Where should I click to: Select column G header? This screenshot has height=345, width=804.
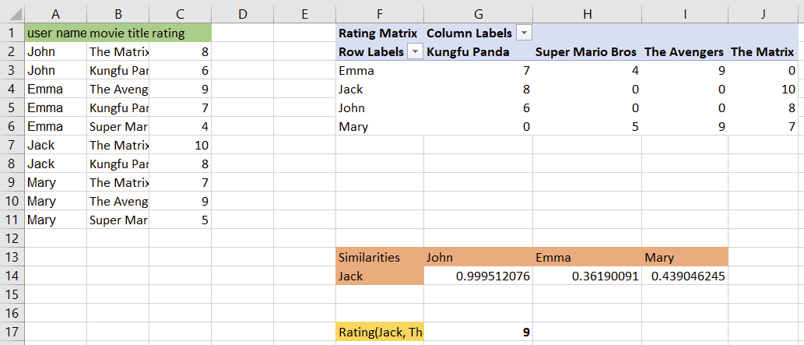tap(478, 12)
